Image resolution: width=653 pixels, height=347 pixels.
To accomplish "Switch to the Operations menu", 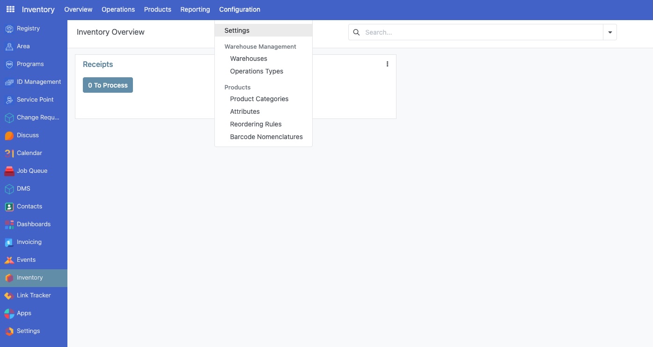I will 118,9.
